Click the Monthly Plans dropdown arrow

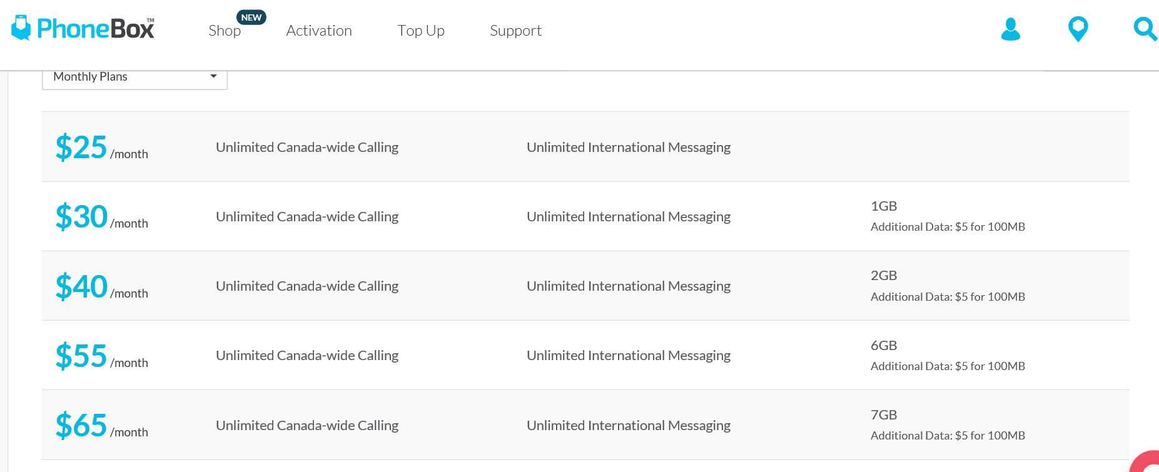pos(213,76)
